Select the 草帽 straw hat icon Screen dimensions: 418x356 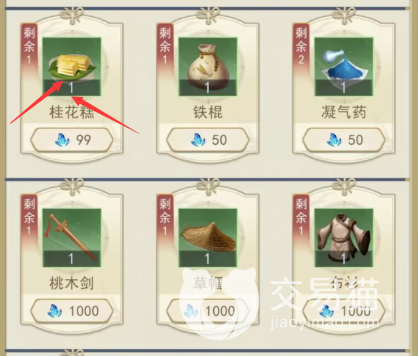coord(207,238)
